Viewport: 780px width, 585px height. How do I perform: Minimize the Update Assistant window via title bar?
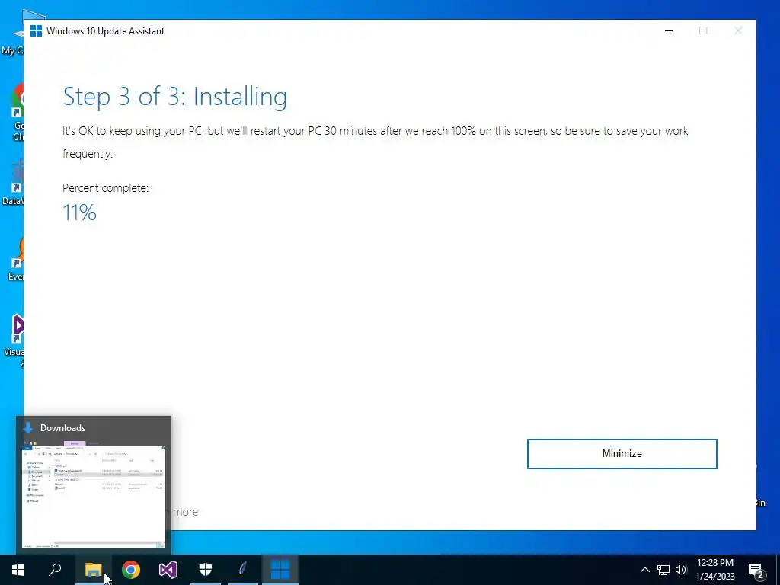click(x=669, y=30)
